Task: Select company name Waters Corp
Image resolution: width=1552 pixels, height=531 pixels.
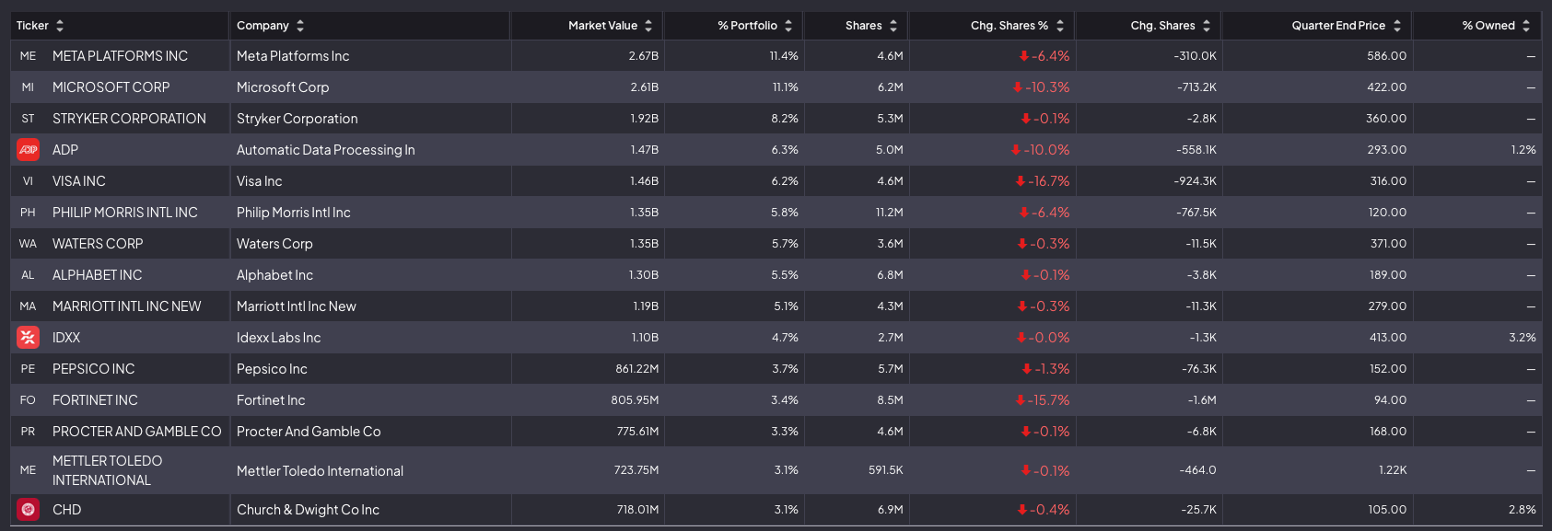Action: [274, 244]
